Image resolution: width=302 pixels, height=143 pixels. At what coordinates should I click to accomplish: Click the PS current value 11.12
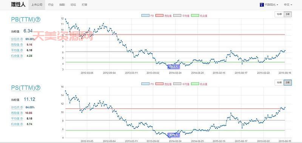click(29, 99)
